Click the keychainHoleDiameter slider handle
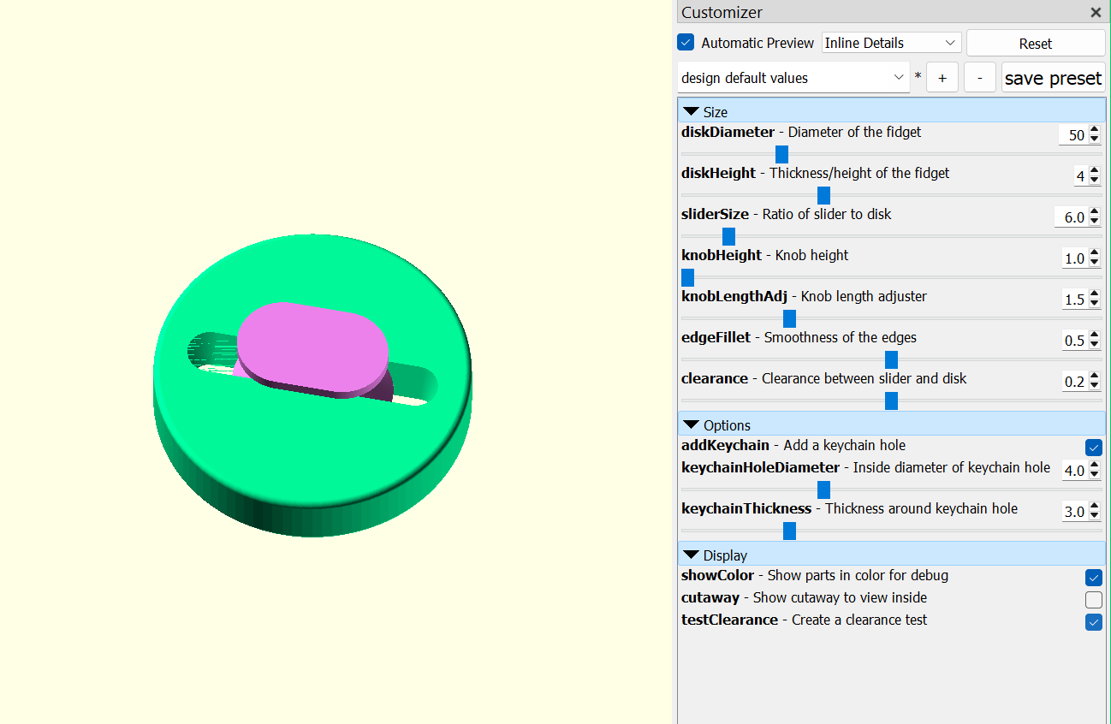The height and width of the screenshot is (724, 1111). (823, 490)
